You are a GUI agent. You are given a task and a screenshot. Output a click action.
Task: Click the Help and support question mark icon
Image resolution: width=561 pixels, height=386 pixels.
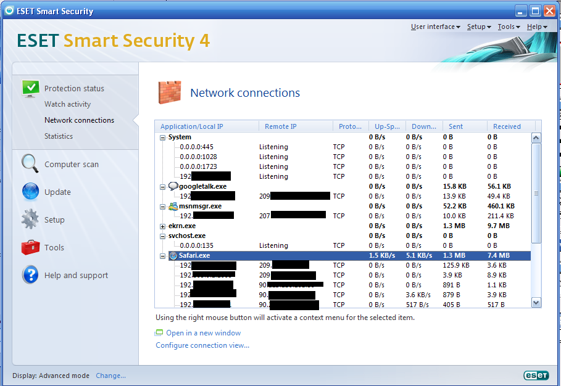[30, 275]
